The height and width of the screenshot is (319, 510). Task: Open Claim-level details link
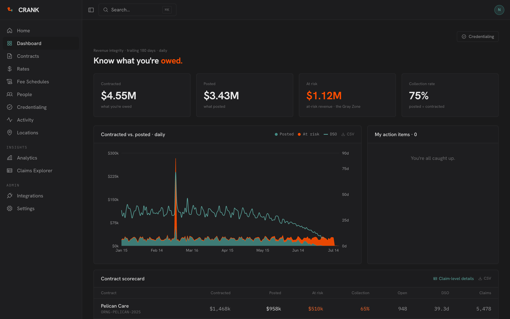(x=453, y=279)
